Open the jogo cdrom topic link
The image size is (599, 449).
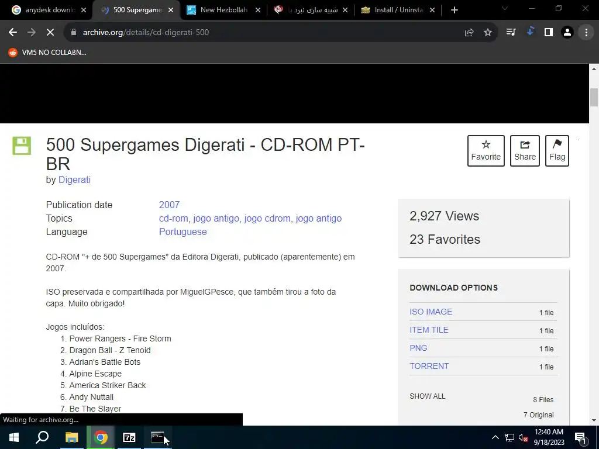267,219
